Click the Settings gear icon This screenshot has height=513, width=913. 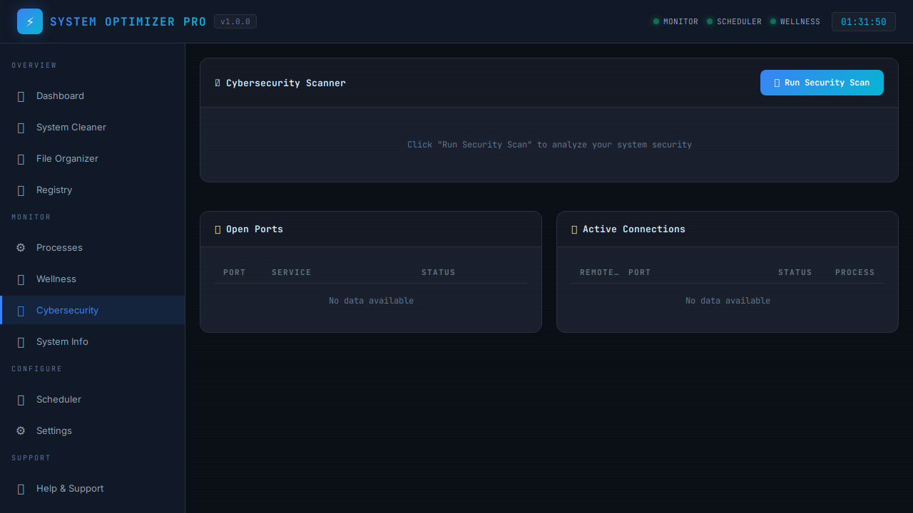coord(21,431)
